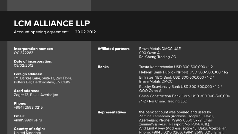Click the Foreign address heading
The width and height of the screenshot is (238, 134).
click(28, 74)
